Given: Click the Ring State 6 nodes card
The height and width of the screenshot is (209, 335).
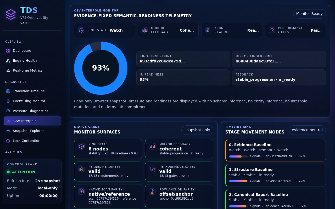Looking at the screenshot, I should coord(108,149).
